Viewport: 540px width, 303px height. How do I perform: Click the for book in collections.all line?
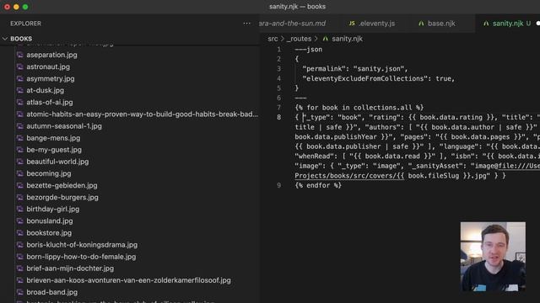point(359,108)
